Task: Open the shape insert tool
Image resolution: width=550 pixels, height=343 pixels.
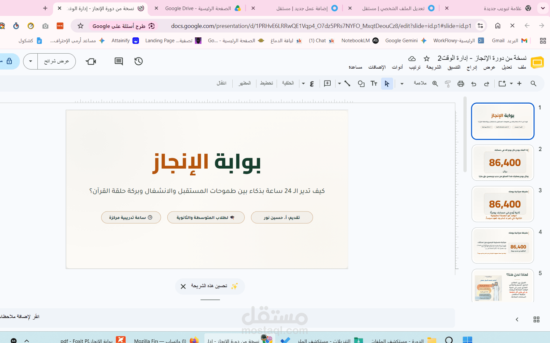Action: (361, 83)
